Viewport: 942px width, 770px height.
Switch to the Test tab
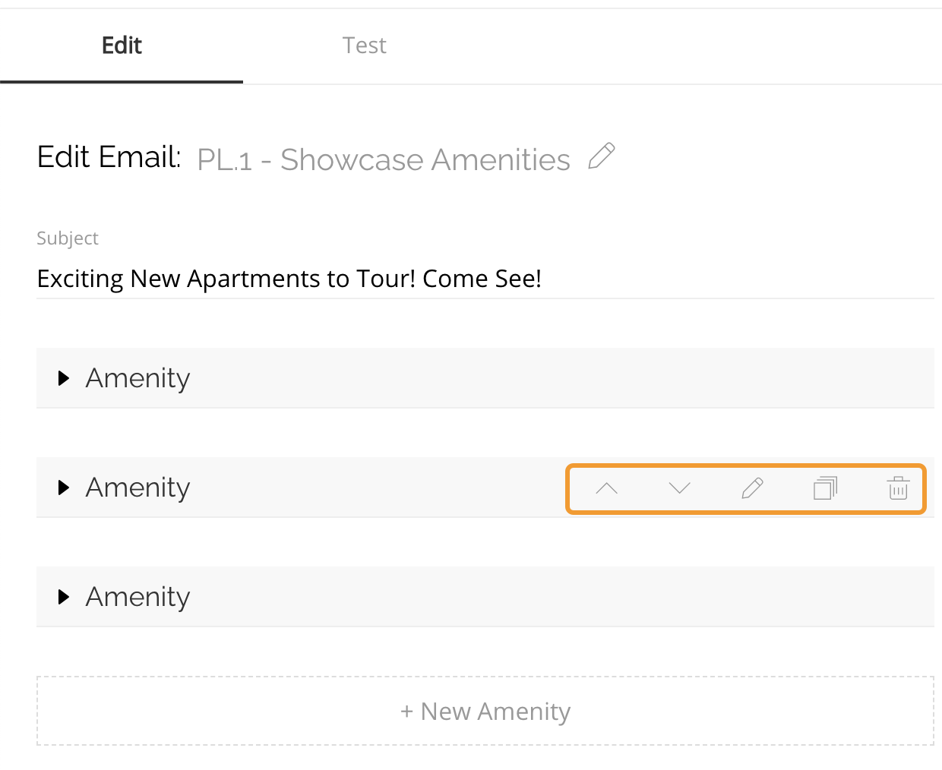coord(364,46)
